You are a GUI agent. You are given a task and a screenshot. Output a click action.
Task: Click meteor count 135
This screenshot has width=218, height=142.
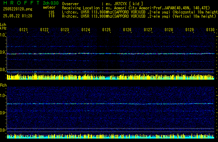click(51, 12)
